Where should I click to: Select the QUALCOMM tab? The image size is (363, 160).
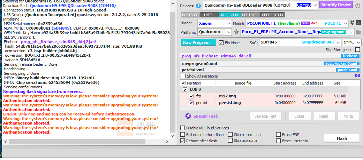pyautogui.click(x=229, y=15)
